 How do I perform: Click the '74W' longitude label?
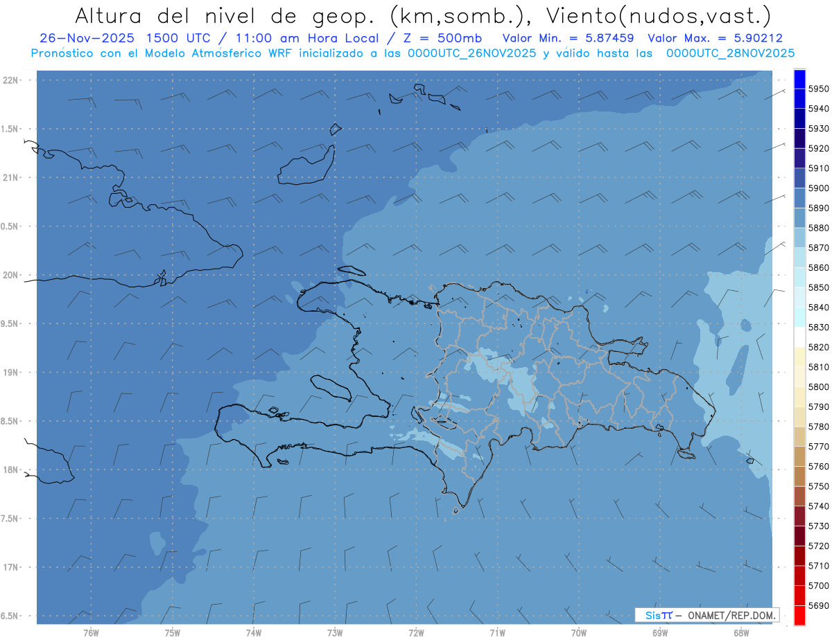[x=253, y=633]
